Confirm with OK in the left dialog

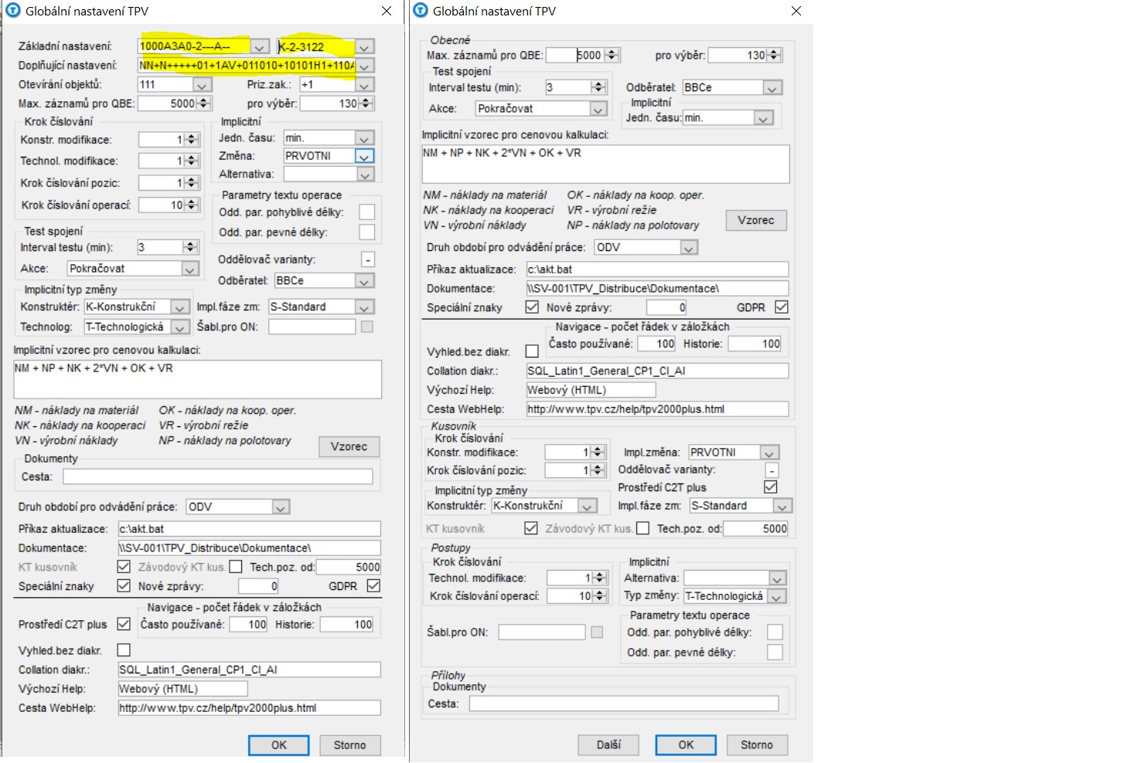(278, 745)
